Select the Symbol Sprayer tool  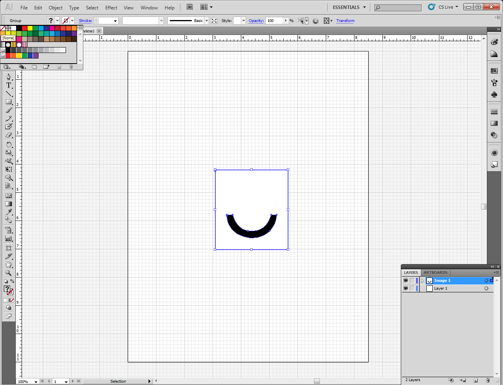point(9,230)
